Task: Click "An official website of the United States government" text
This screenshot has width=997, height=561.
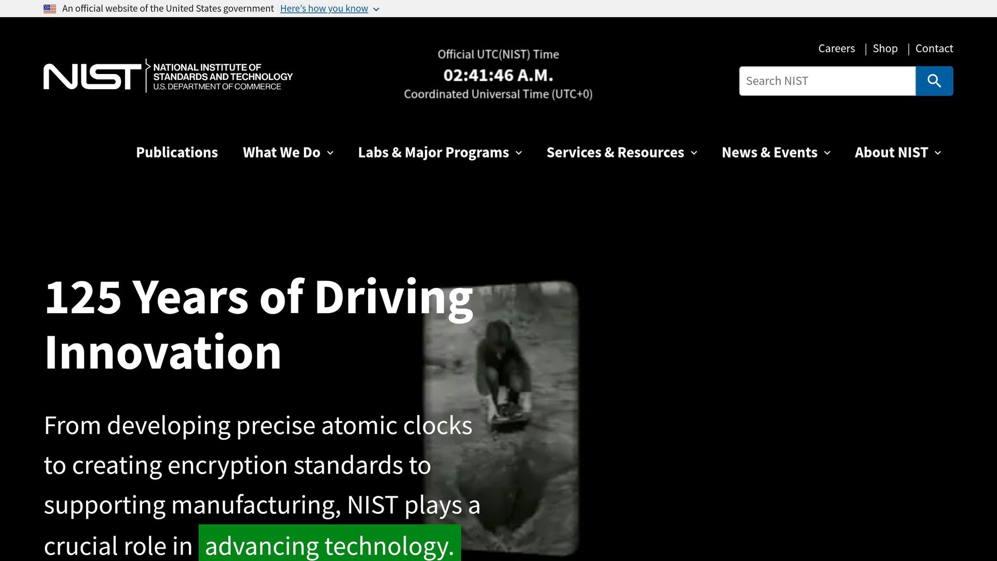Action: click(x=168, y=9)
